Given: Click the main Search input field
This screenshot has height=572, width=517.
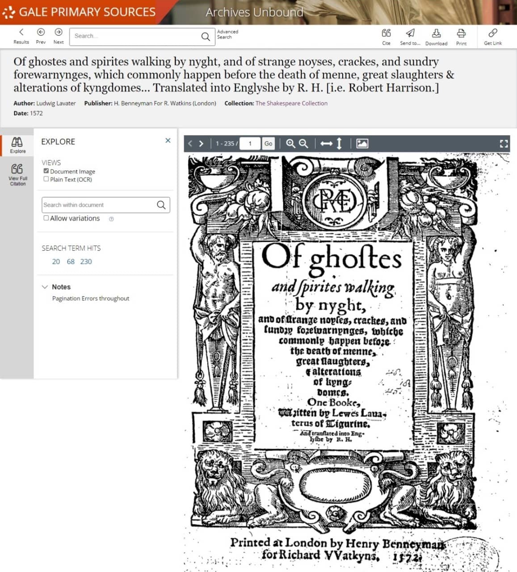Looking at the screenshot, I should (135, 36).
